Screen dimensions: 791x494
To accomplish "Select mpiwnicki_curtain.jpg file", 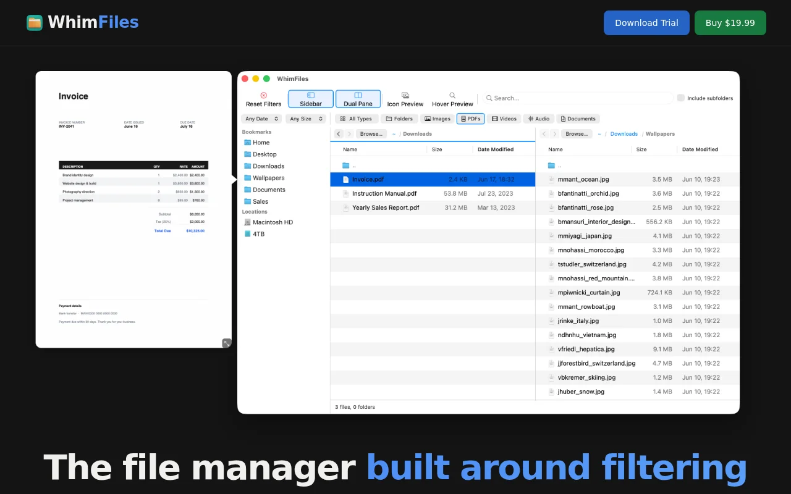I will (638, 293).
